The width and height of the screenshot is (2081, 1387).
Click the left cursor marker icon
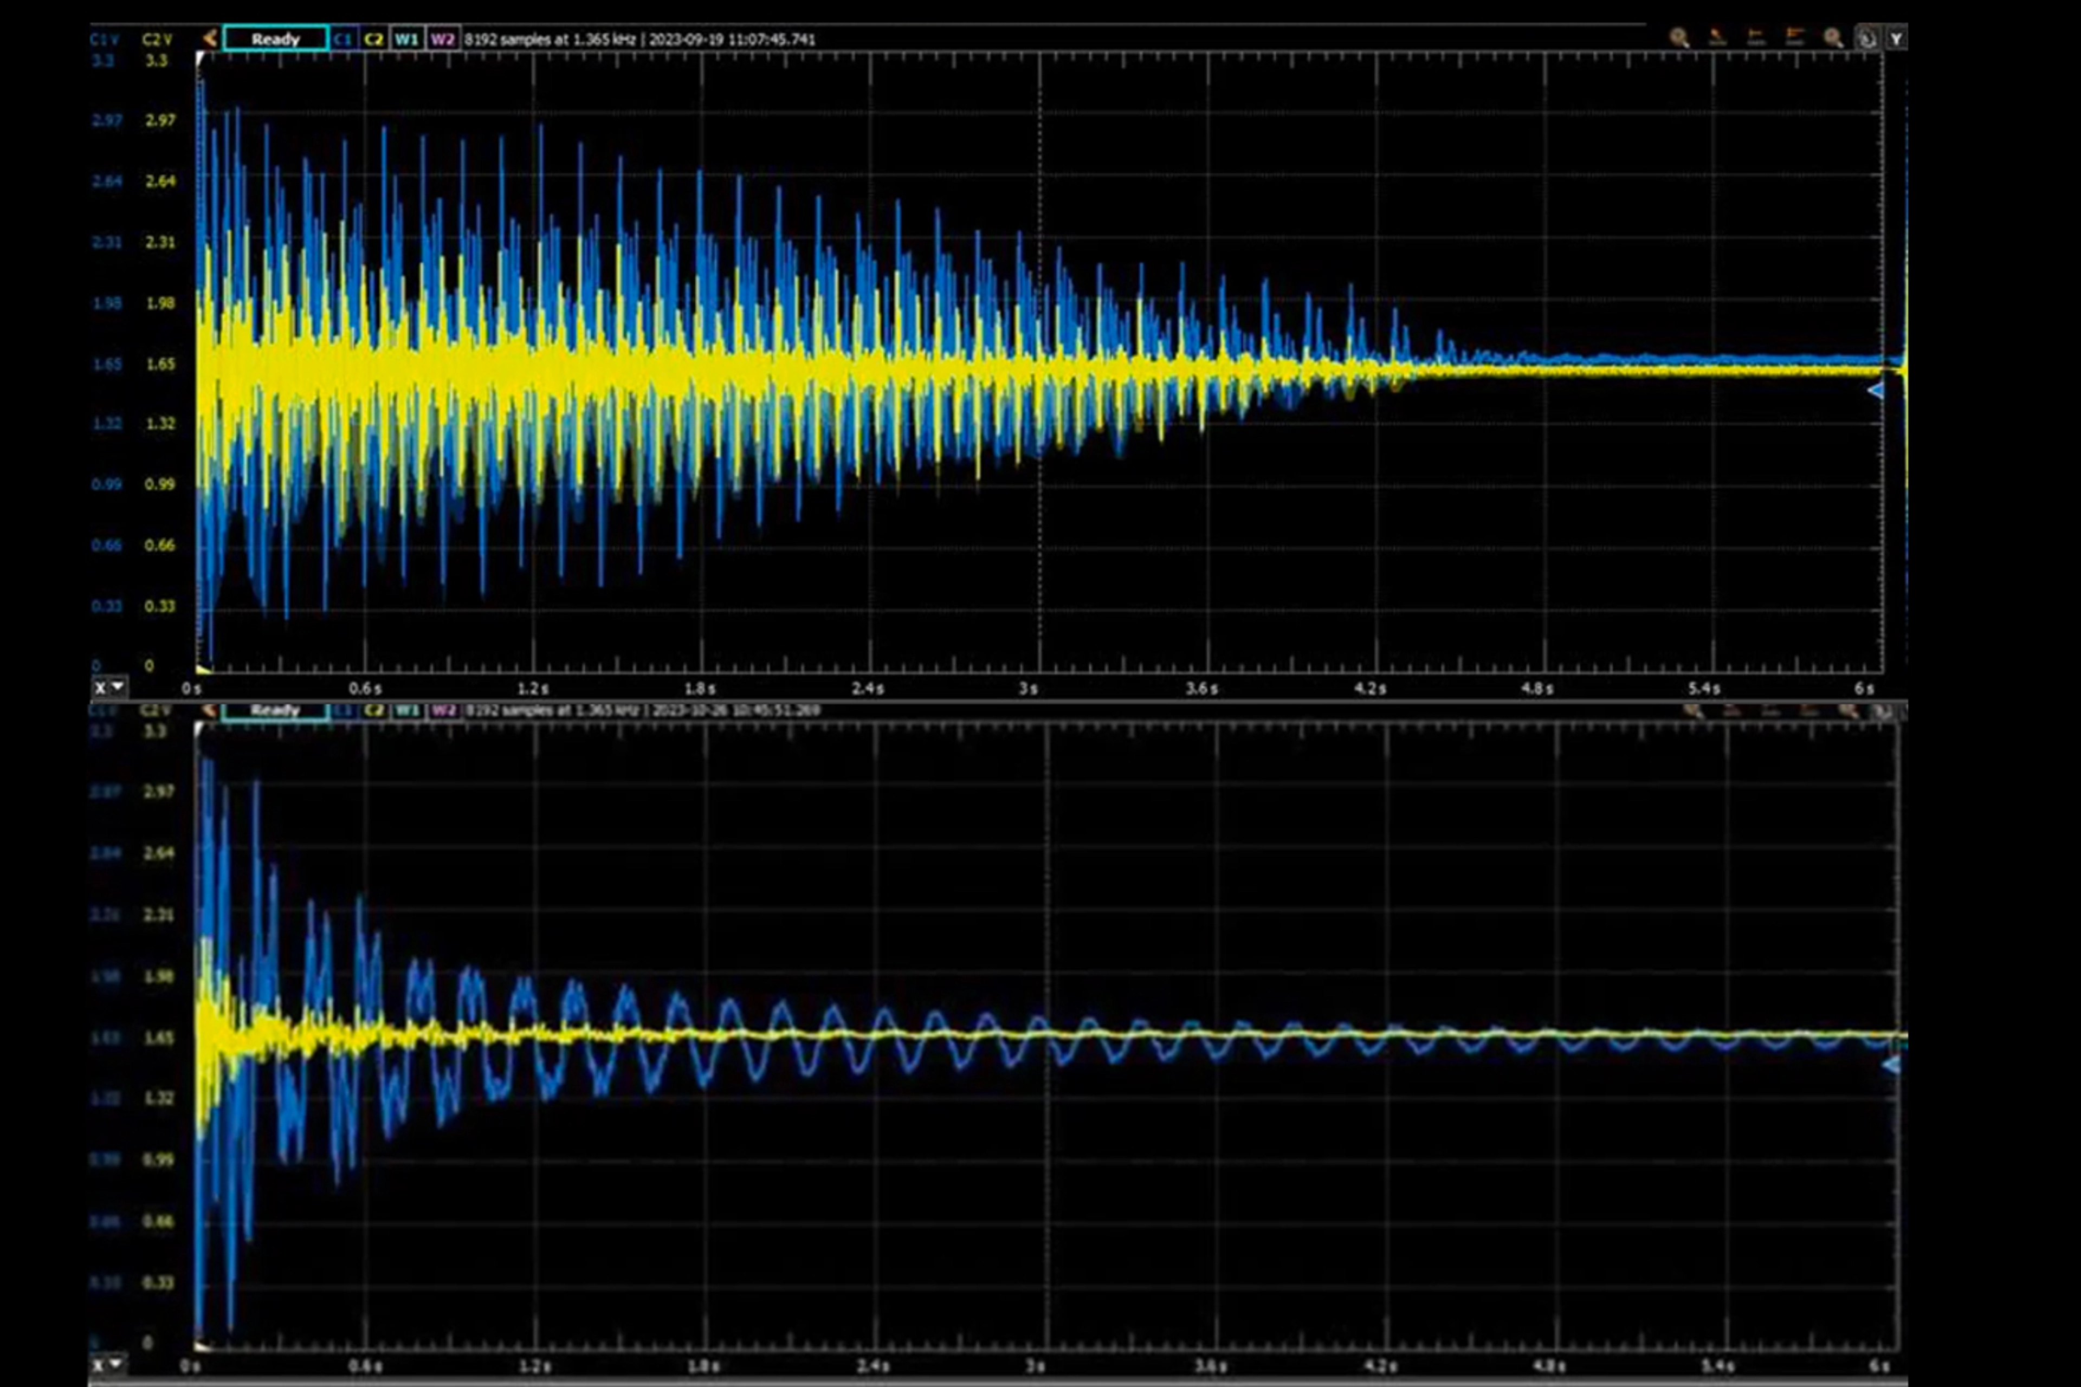click(x=1755, y=39)
